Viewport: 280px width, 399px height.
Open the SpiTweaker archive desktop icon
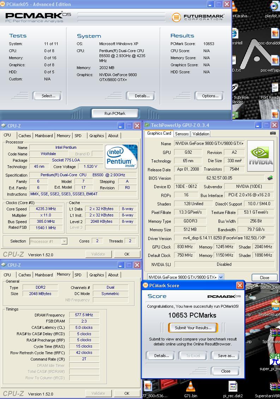coord(275,332)
